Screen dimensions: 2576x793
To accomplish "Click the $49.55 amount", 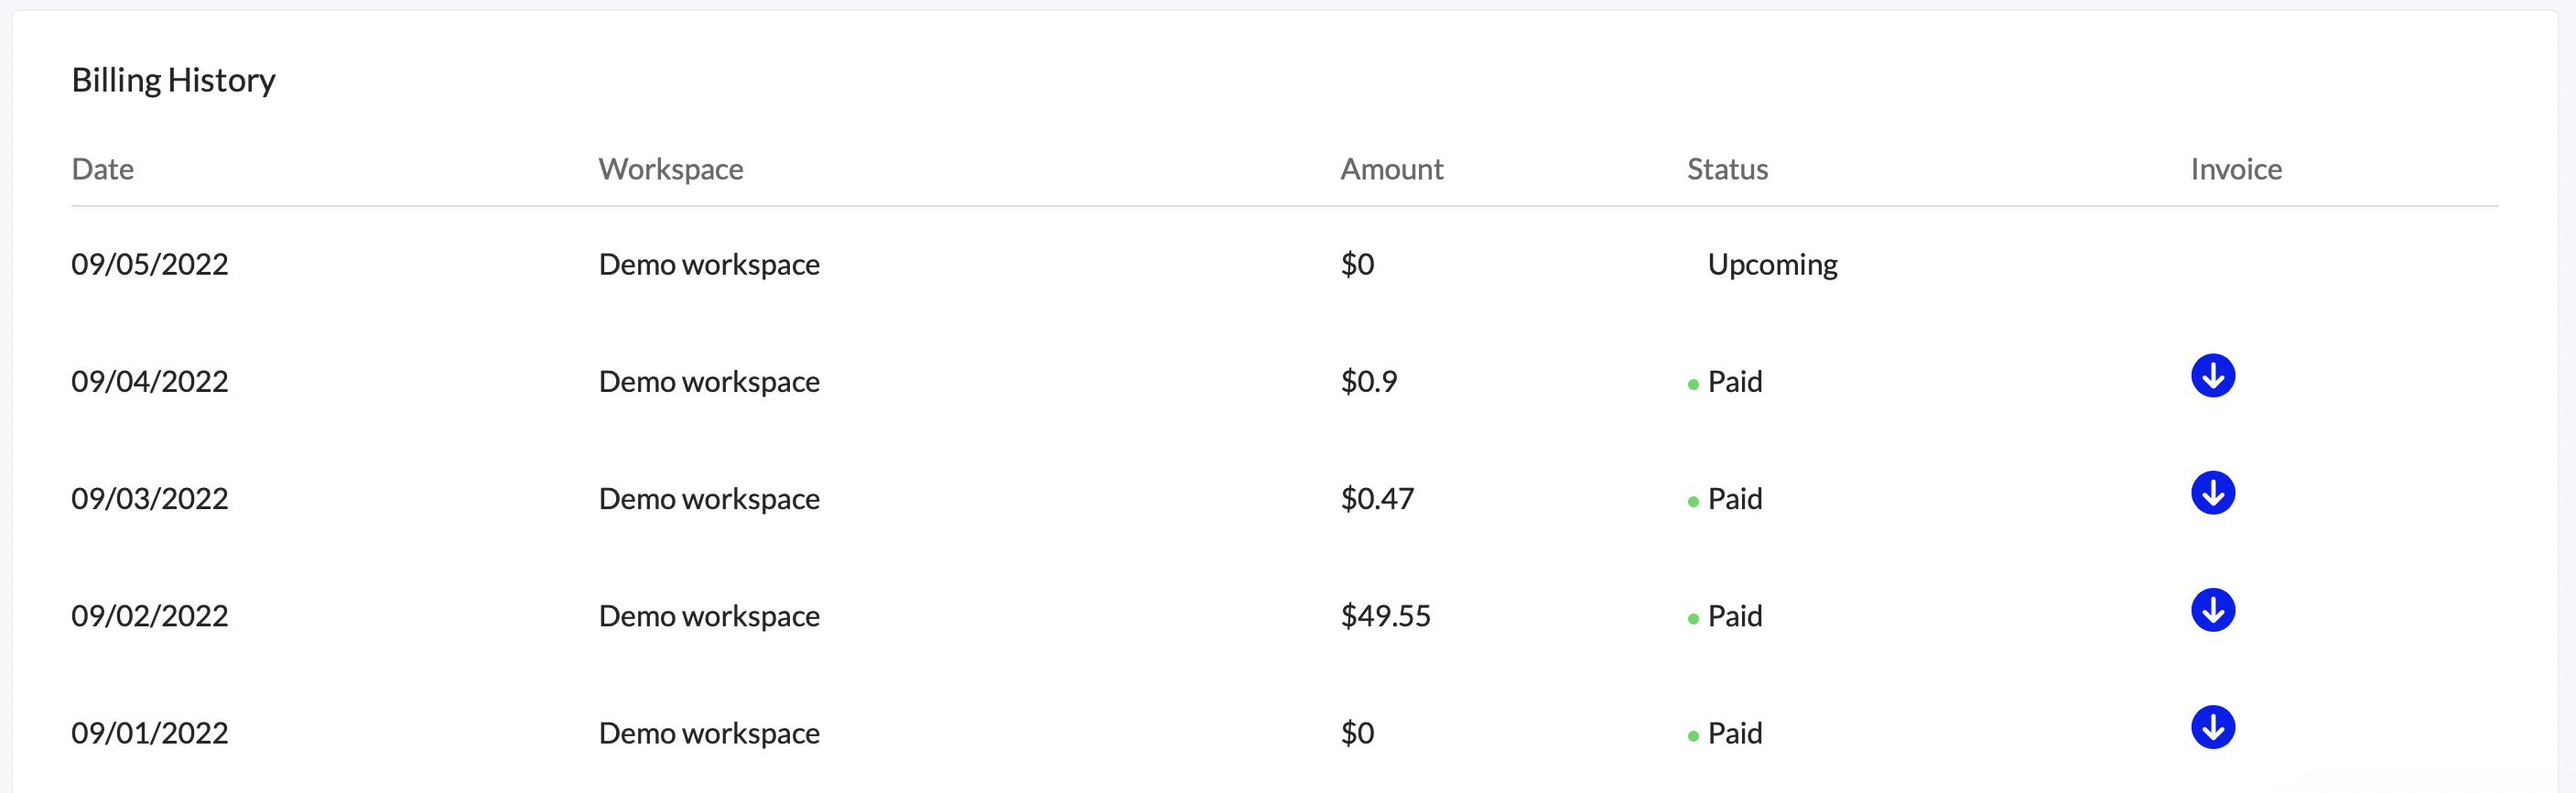I will [1385, 615].
